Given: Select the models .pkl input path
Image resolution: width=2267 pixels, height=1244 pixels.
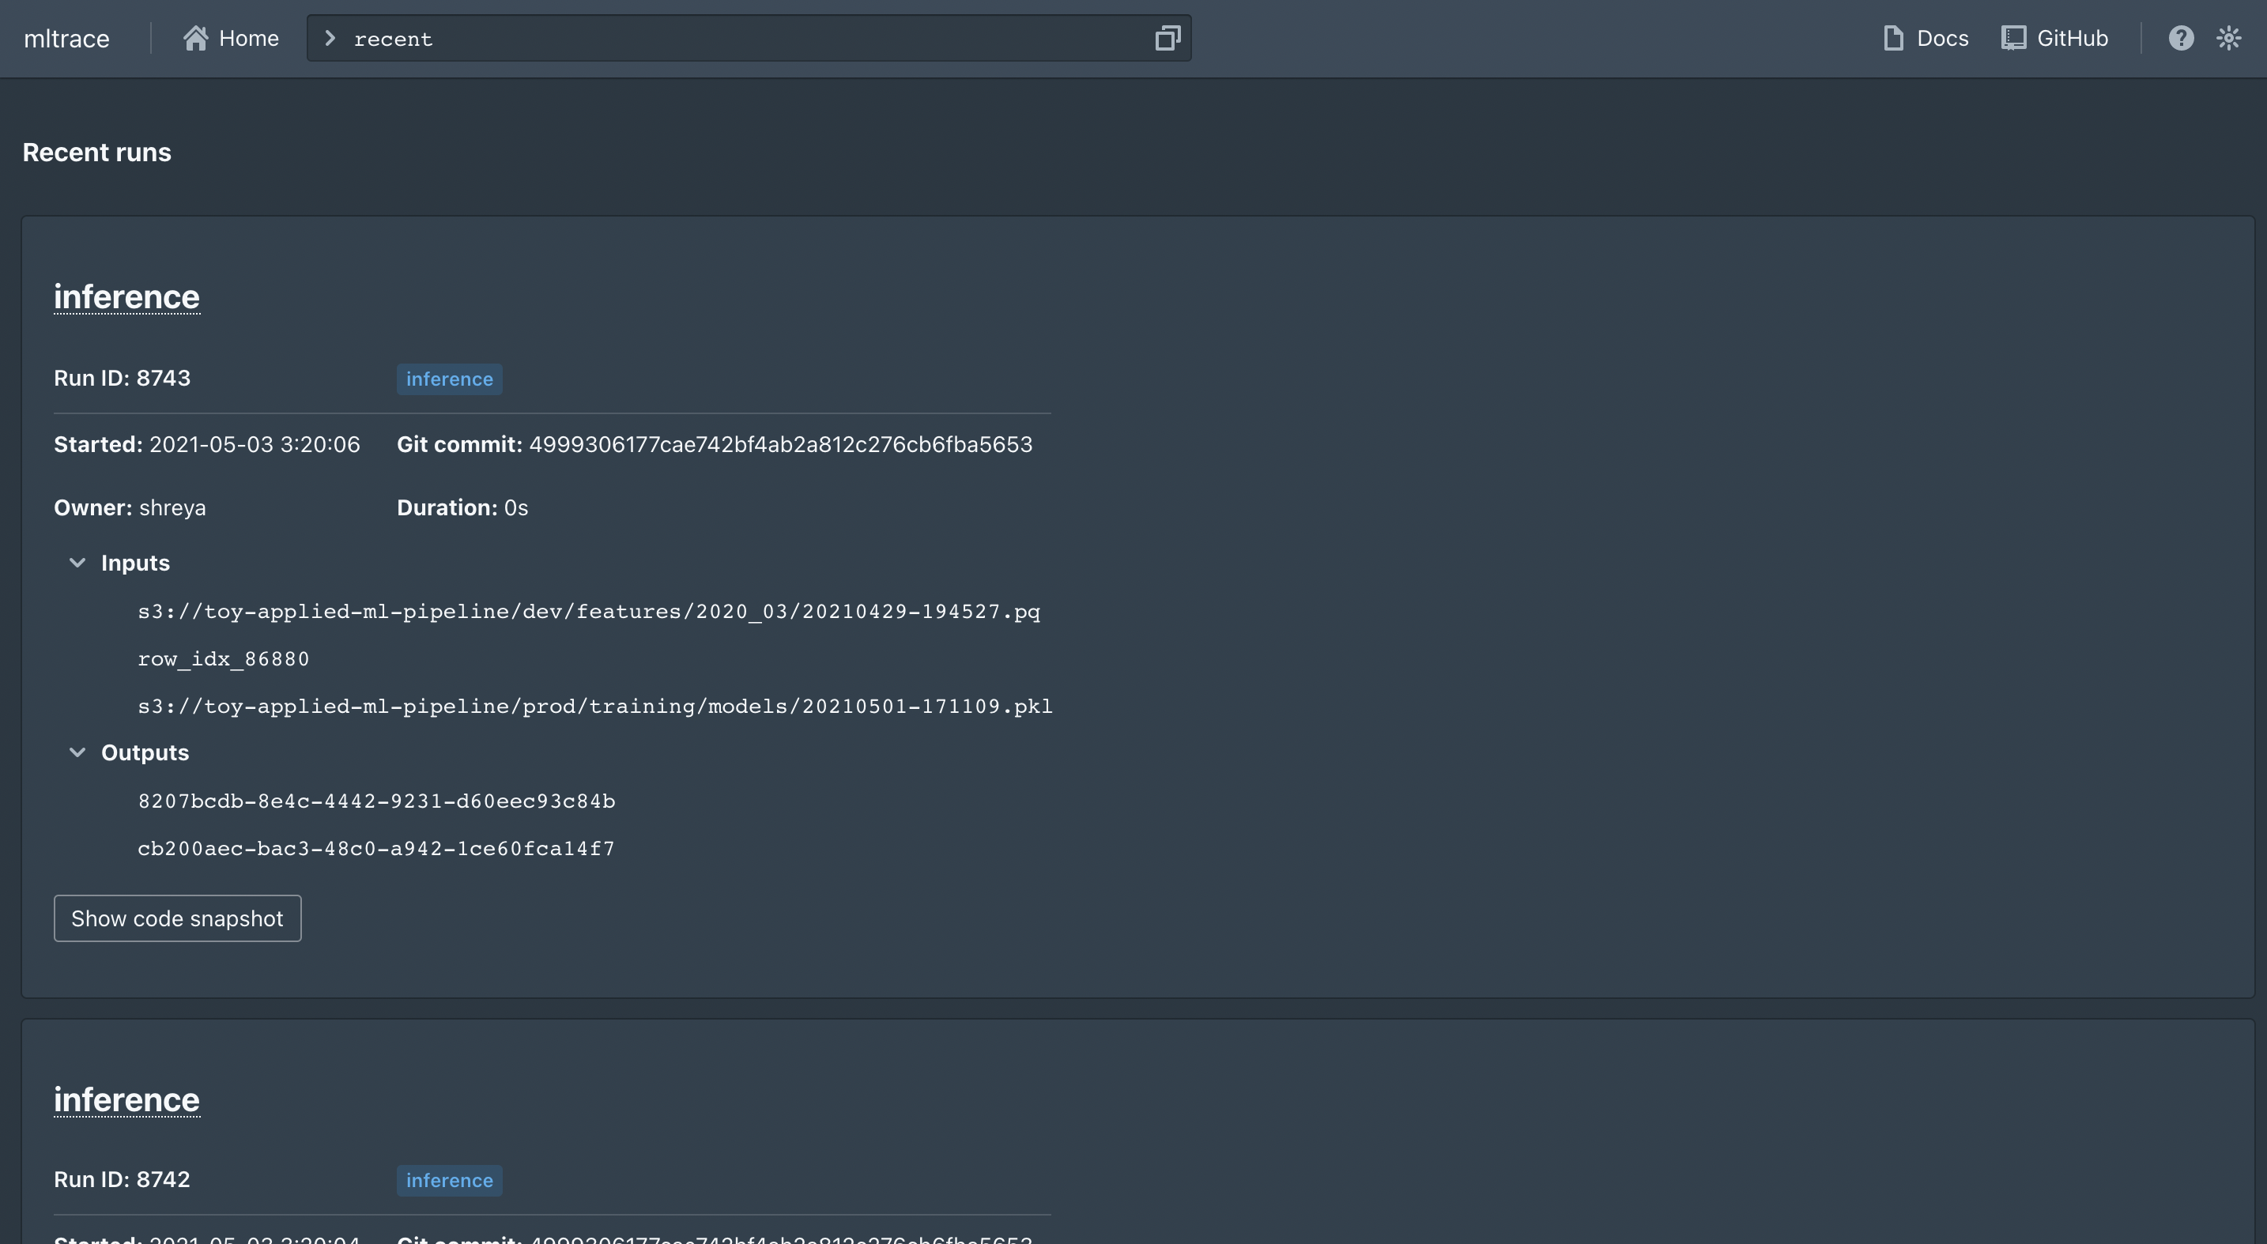Looking at the screenshot, I should tap(594, 707).
